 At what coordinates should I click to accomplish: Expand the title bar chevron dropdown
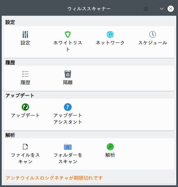pyautogui.click(x=162, y=9)
